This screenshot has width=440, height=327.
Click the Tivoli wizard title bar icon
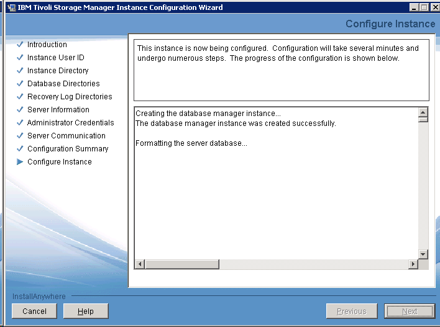[11, 7]
